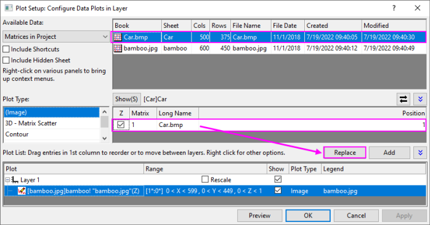Enable Include Hidden Sheet checkbox
The image size is (430, 225).
pyautogui.click(x=6, y=60)
